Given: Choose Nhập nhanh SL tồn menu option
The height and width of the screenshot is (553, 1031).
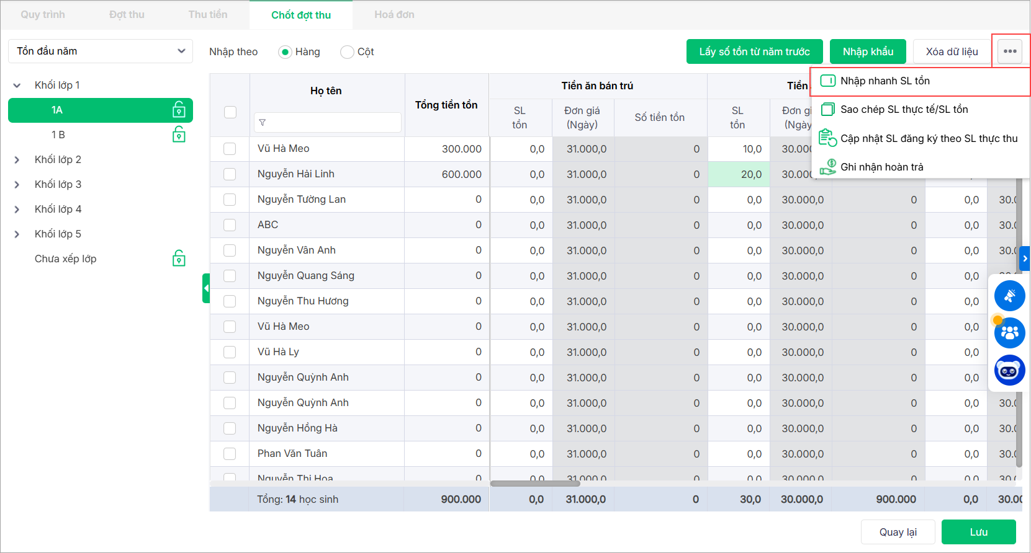Looking at the screenshot, I should coord(885,81).
